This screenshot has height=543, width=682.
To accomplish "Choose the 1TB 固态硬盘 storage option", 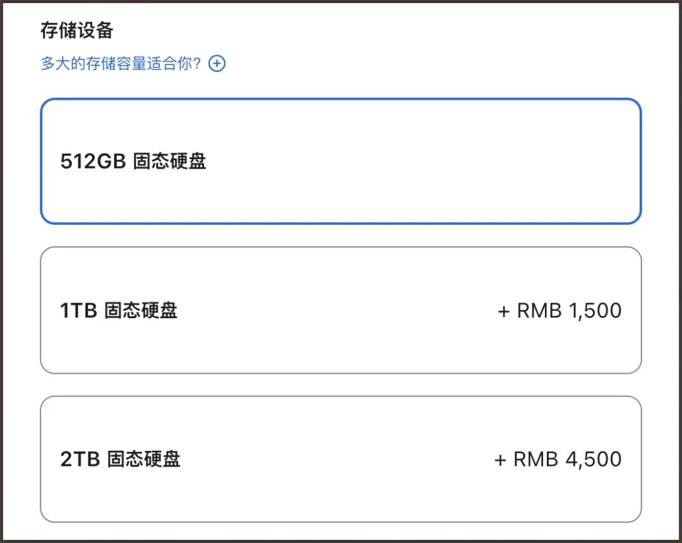I will [x=340, y=310].
